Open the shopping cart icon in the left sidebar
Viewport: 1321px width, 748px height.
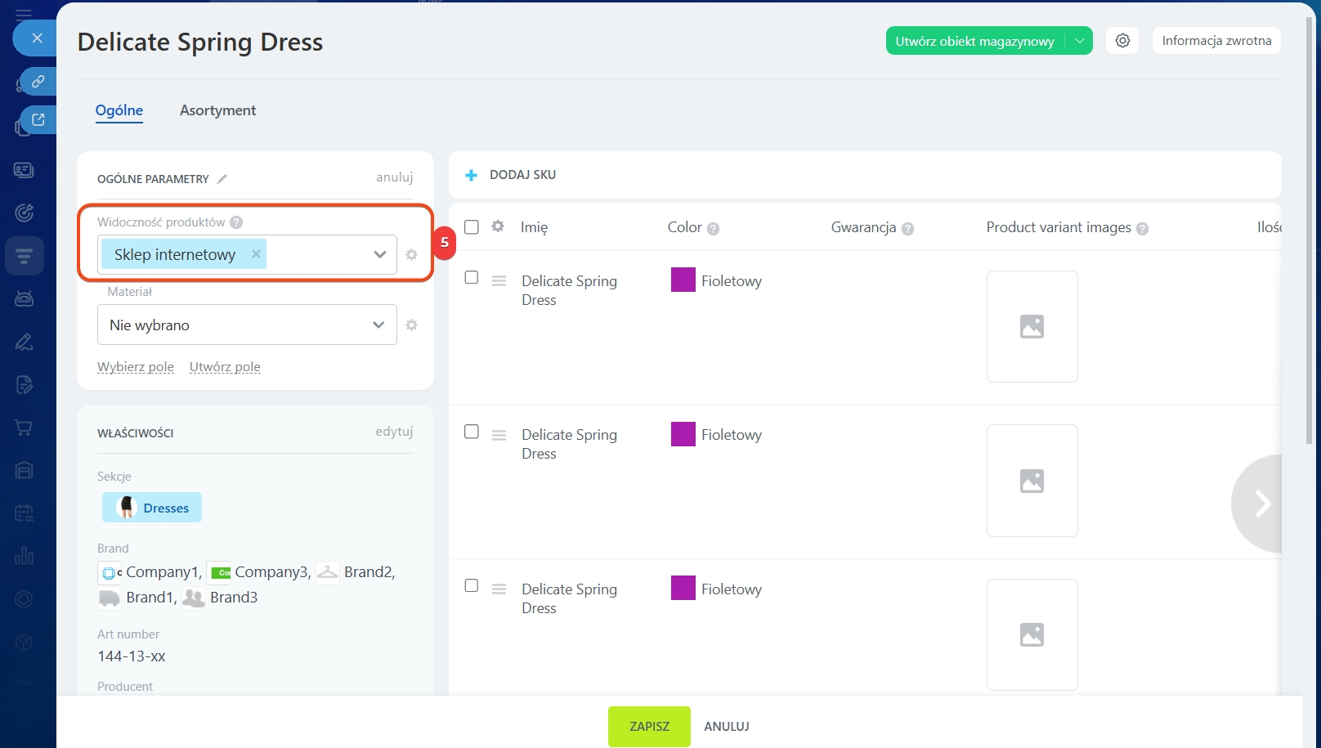(x=24, y=428)
